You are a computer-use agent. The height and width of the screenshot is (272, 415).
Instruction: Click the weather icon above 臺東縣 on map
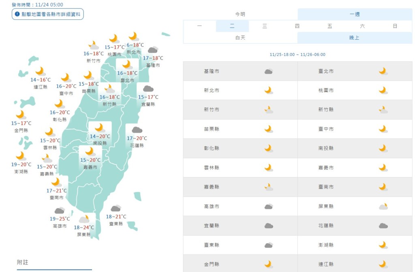point(116,208)
